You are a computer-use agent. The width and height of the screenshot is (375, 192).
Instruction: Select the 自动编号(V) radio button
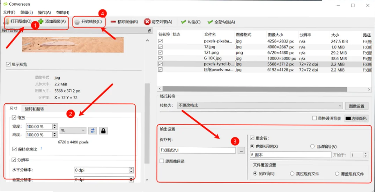point(312,147)
